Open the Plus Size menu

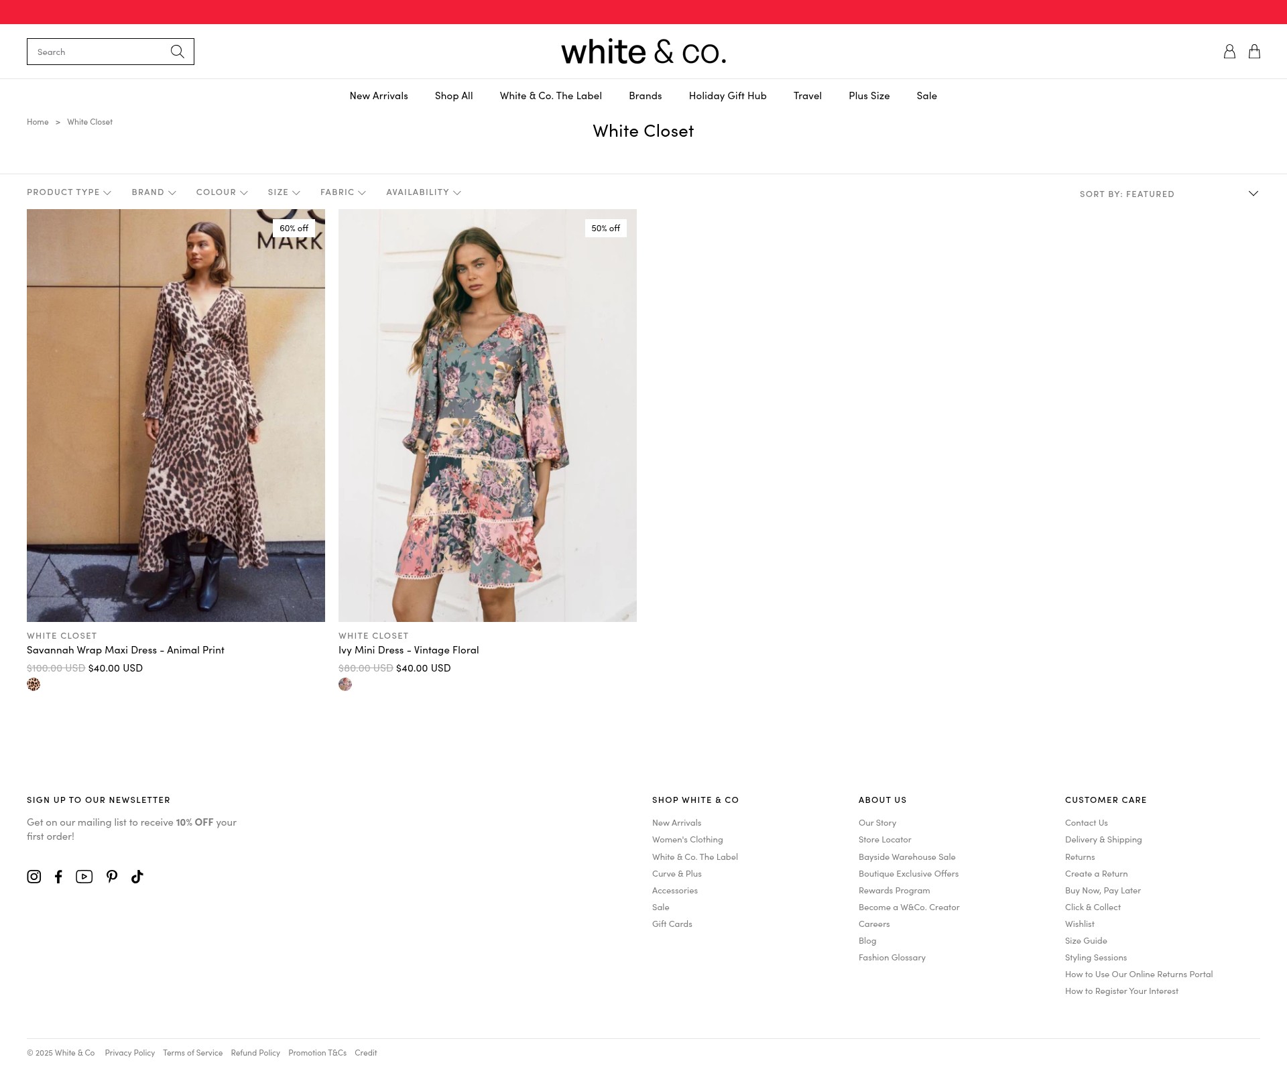pyautogui.click(x=869, y=96)
